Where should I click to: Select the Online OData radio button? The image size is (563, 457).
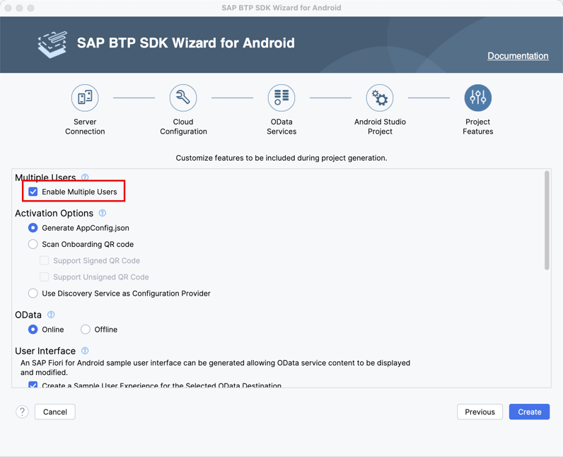tap(33, 330)
